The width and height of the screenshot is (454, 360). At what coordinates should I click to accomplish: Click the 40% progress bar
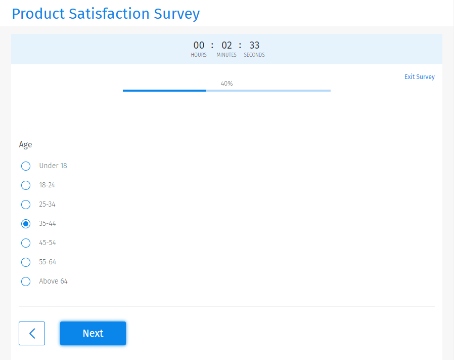tap(226, 91)
